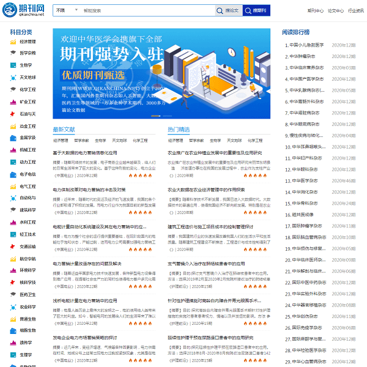Viewport: 367px width, 367px height.
Task: Click the 冶金工程 category icon
Action: click(x=13, y=126)
